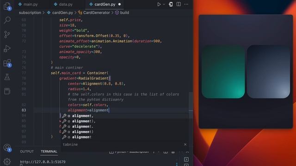Screen dimensions: 296x166
Task: Select the first terminal instance in side list
Action: pos(186,160)
